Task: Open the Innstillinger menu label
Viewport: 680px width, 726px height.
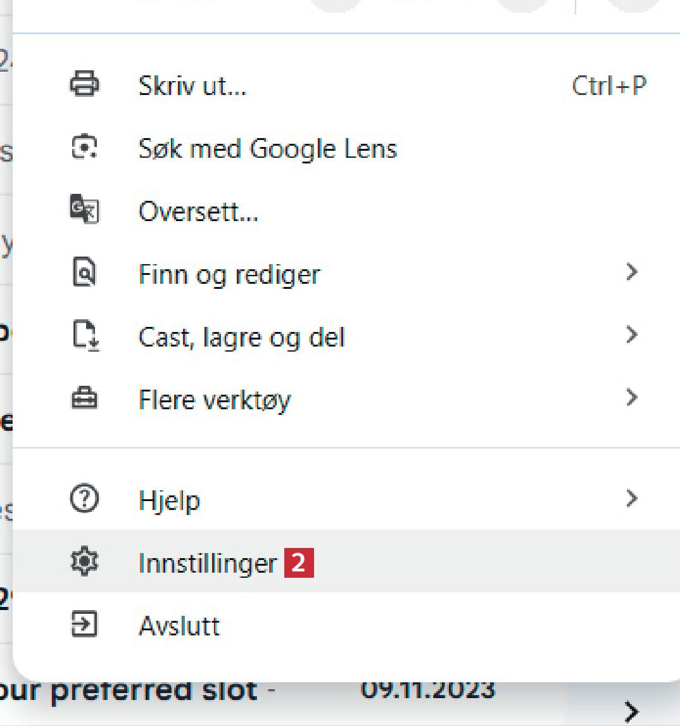Action: tap(208, 563)
